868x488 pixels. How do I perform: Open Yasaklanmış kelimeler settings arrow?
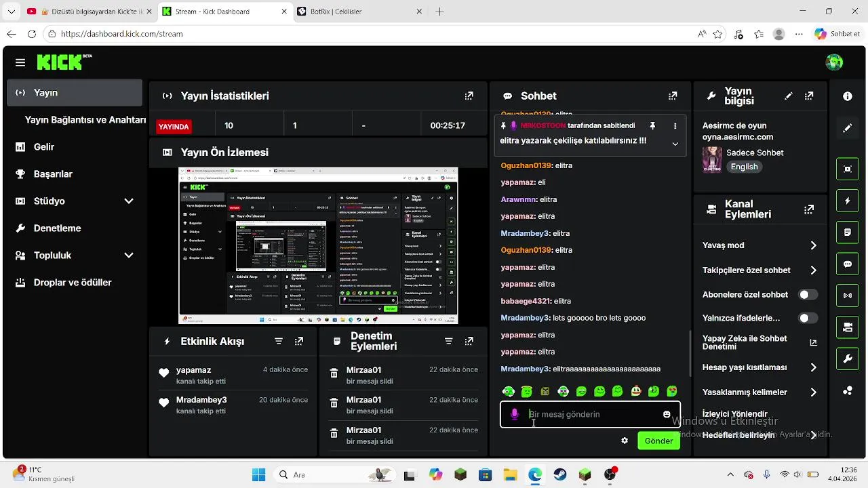click(813, 392)
